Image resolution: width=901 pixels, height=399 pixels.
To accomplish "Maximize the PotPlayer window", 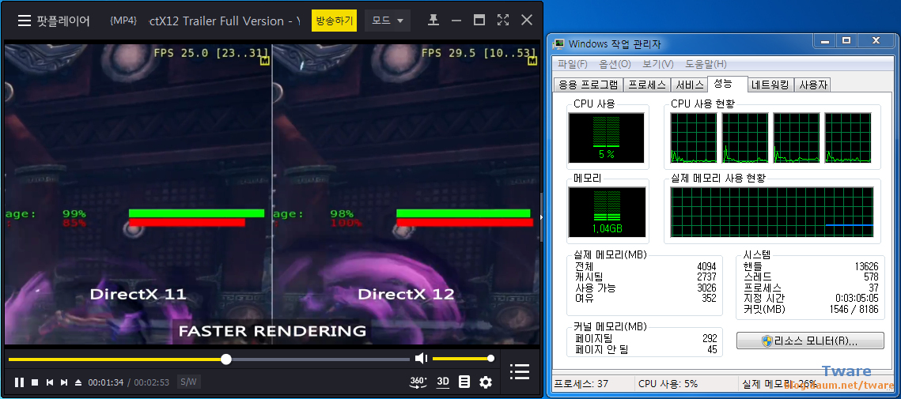I will coord(479,20).
